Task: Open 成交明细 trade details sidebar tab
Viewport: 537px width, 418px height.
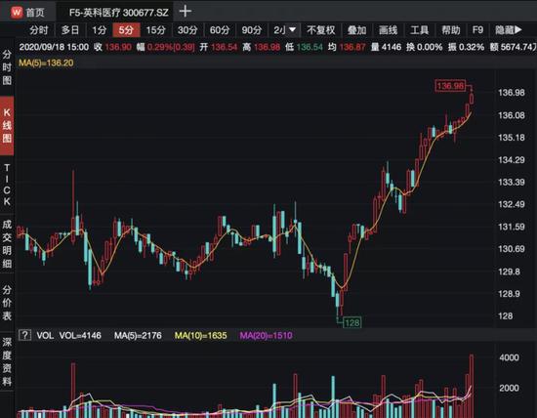Action: [7, 243]
